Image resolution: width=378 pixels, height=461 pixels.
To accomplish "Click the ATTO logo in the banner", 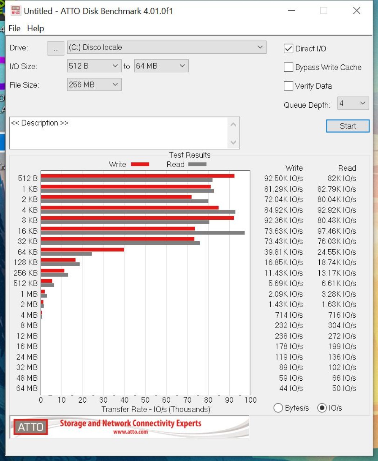I will (x=31, y=427).
